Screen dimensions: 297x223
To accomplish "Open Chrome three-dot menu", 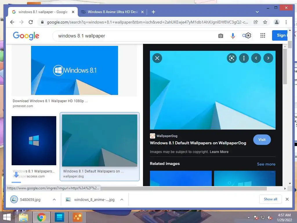I will [286, 22].
